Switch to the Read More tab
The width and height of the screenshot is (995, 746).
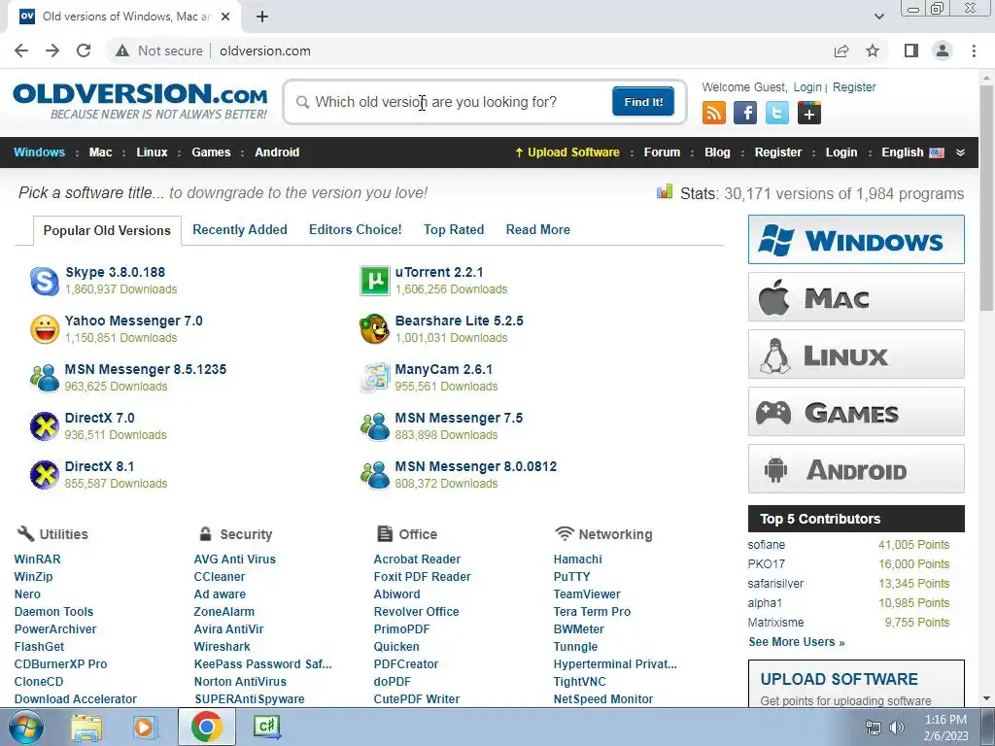(537, 229)
